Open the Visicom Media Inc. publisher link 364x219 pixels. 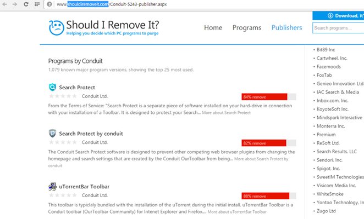coord(337,186)
